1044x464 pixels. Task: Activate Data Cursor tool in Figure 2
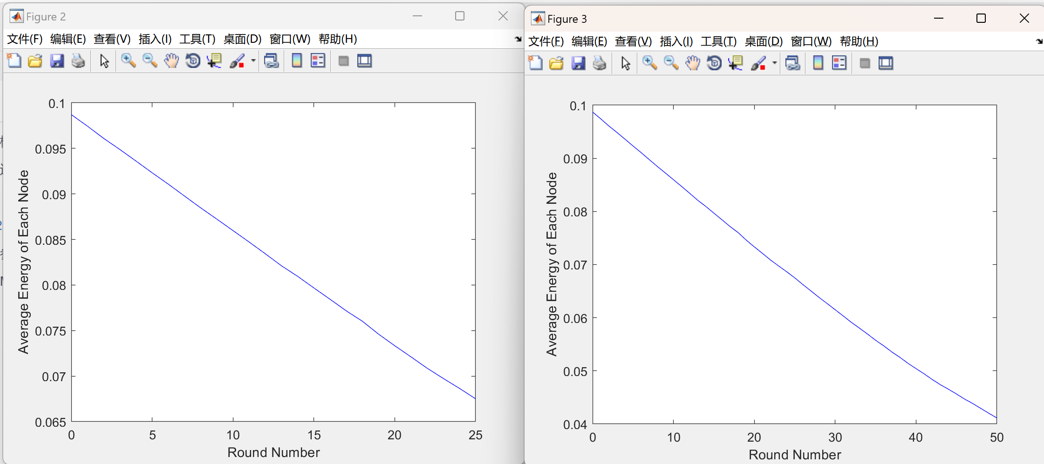coord(214,61)
